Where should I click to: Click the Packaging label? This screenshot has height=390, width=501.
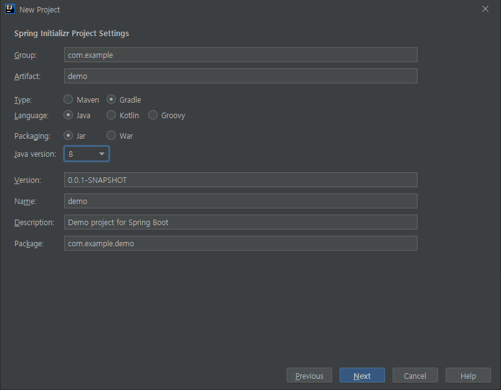(x=32, y=136)
